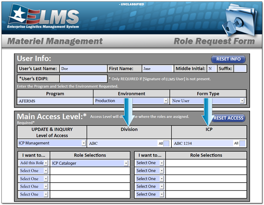The width and height of the screenshot is (264, 205).
Task: Open the Form Type dropdown
Action: pos(242,101)
